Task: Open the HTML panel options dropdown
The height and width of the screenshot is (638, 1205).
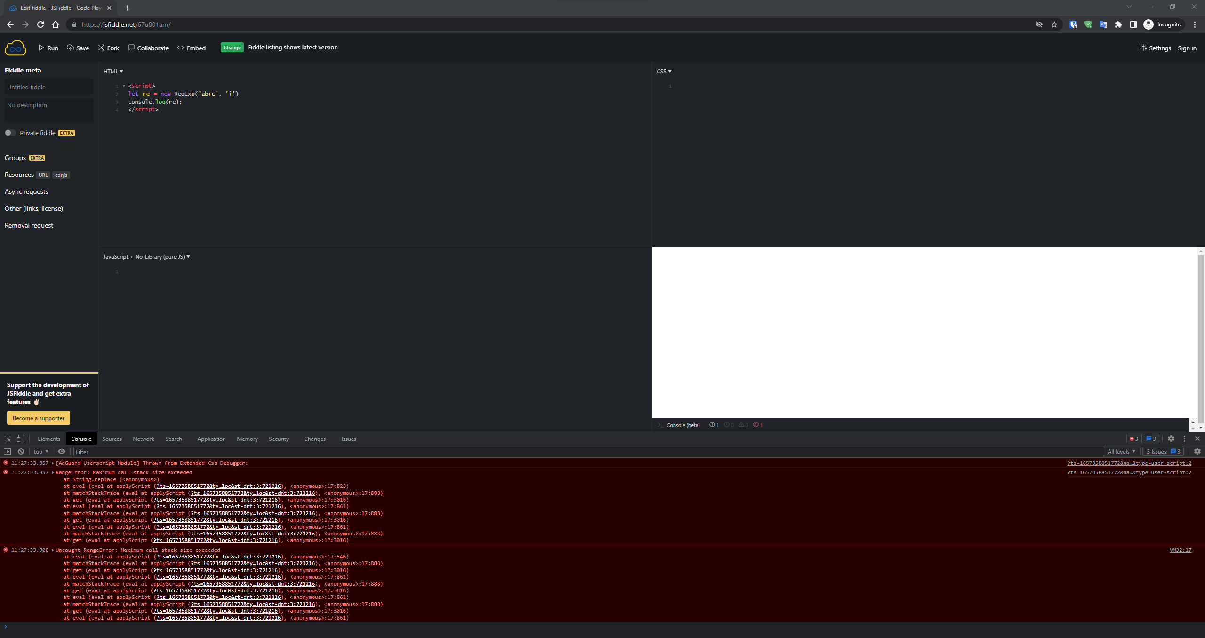Action: pyautogui.click(x=120, y=71)
